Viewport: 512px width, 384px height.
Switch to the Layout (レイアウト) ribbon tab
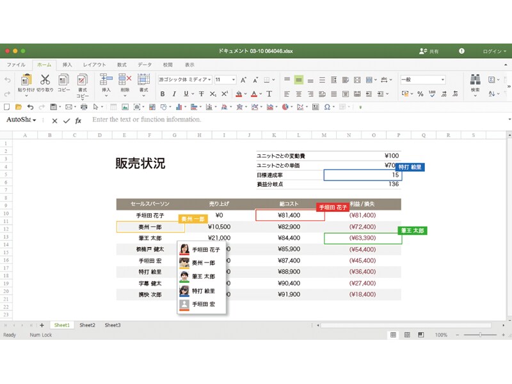tap(94, 65)
